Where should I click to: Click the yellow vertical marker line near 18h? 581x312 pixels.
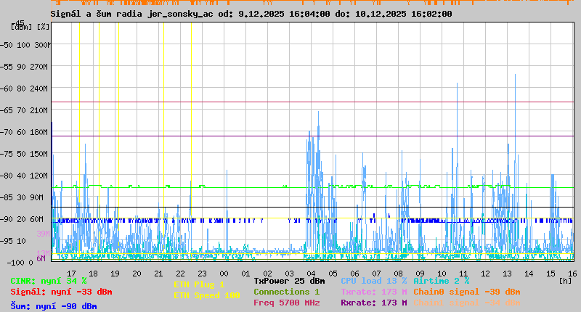coord(99,145)
